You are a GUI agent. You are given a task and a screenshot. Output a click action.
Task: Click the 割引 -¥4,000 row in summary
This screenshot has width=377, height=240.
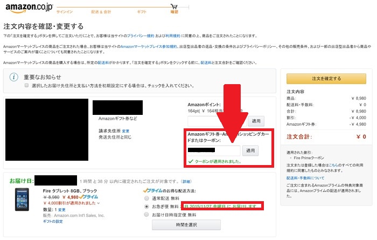(x=326, y=118)
